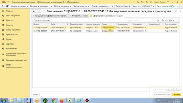Close the Печать документа tab
Screen dimensions: 183x103
coord(71,6)
